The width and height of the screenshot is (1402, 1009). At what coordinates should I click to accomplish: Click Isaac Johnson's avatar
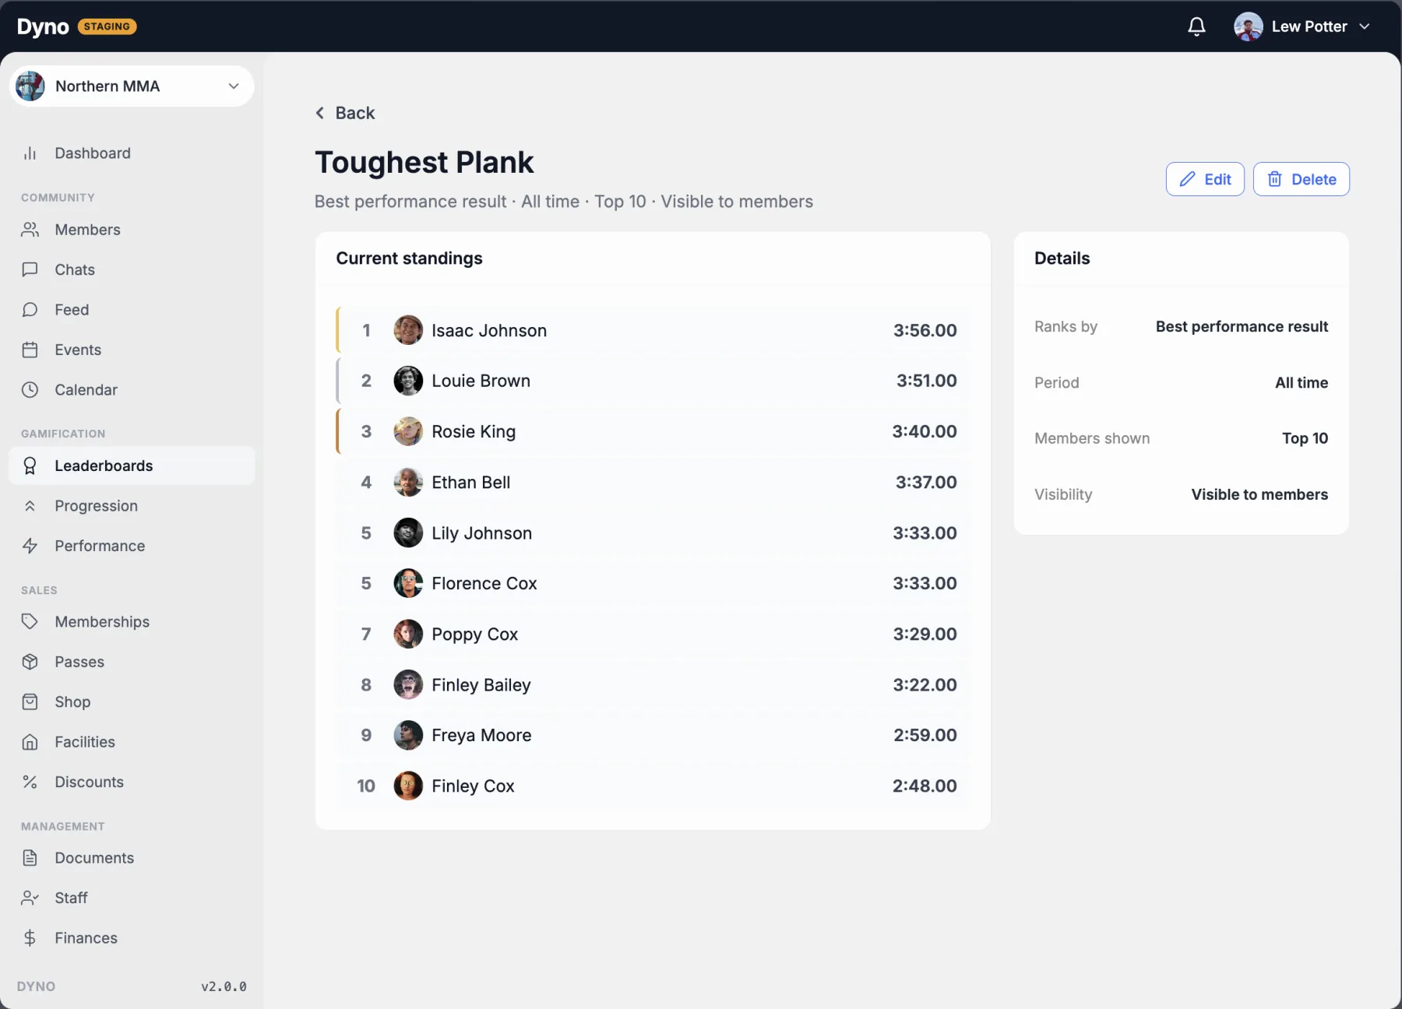[408, 330]
